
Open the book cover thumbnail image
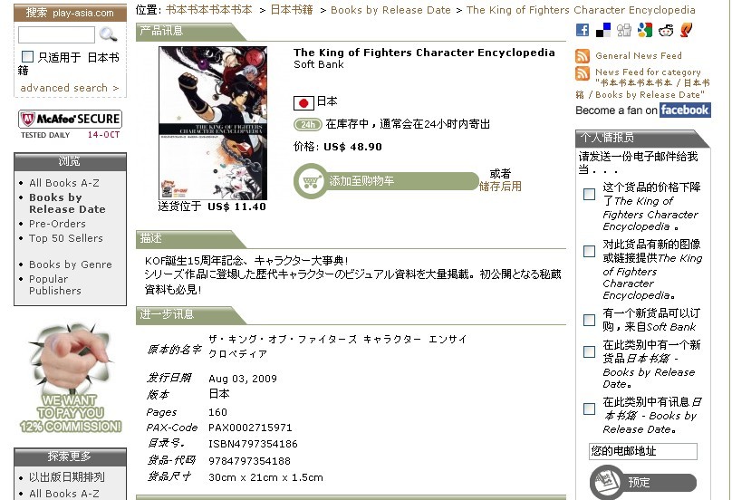point(213,123)
